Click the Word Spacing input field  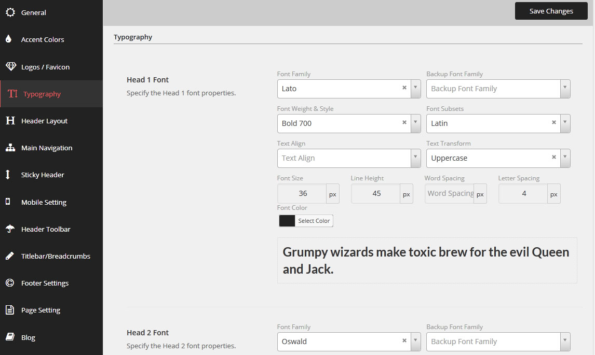[450, 193]
